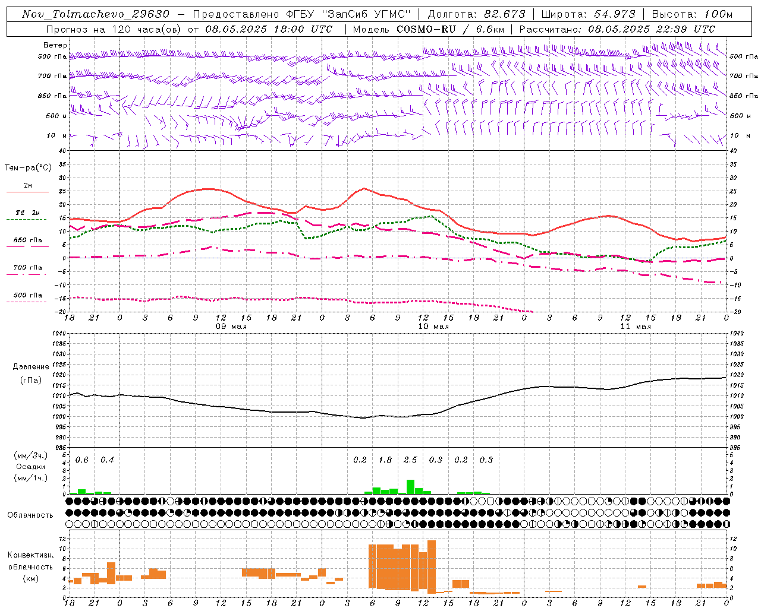Click the precipitation value 1.8
The height and width of the screenshot is (608, 761).
[x=385, y=460]
